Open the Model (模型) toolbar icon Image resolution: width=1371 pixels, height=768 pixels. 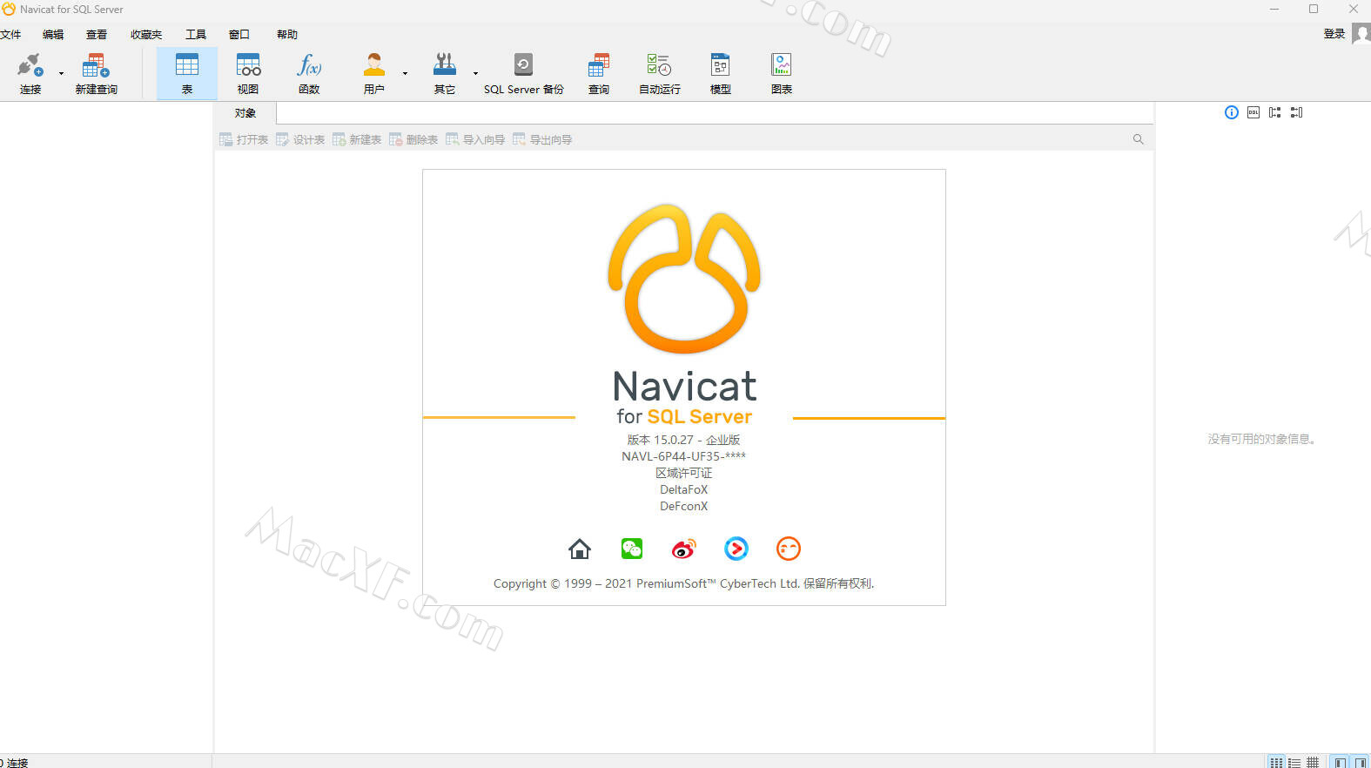(720, 73)
